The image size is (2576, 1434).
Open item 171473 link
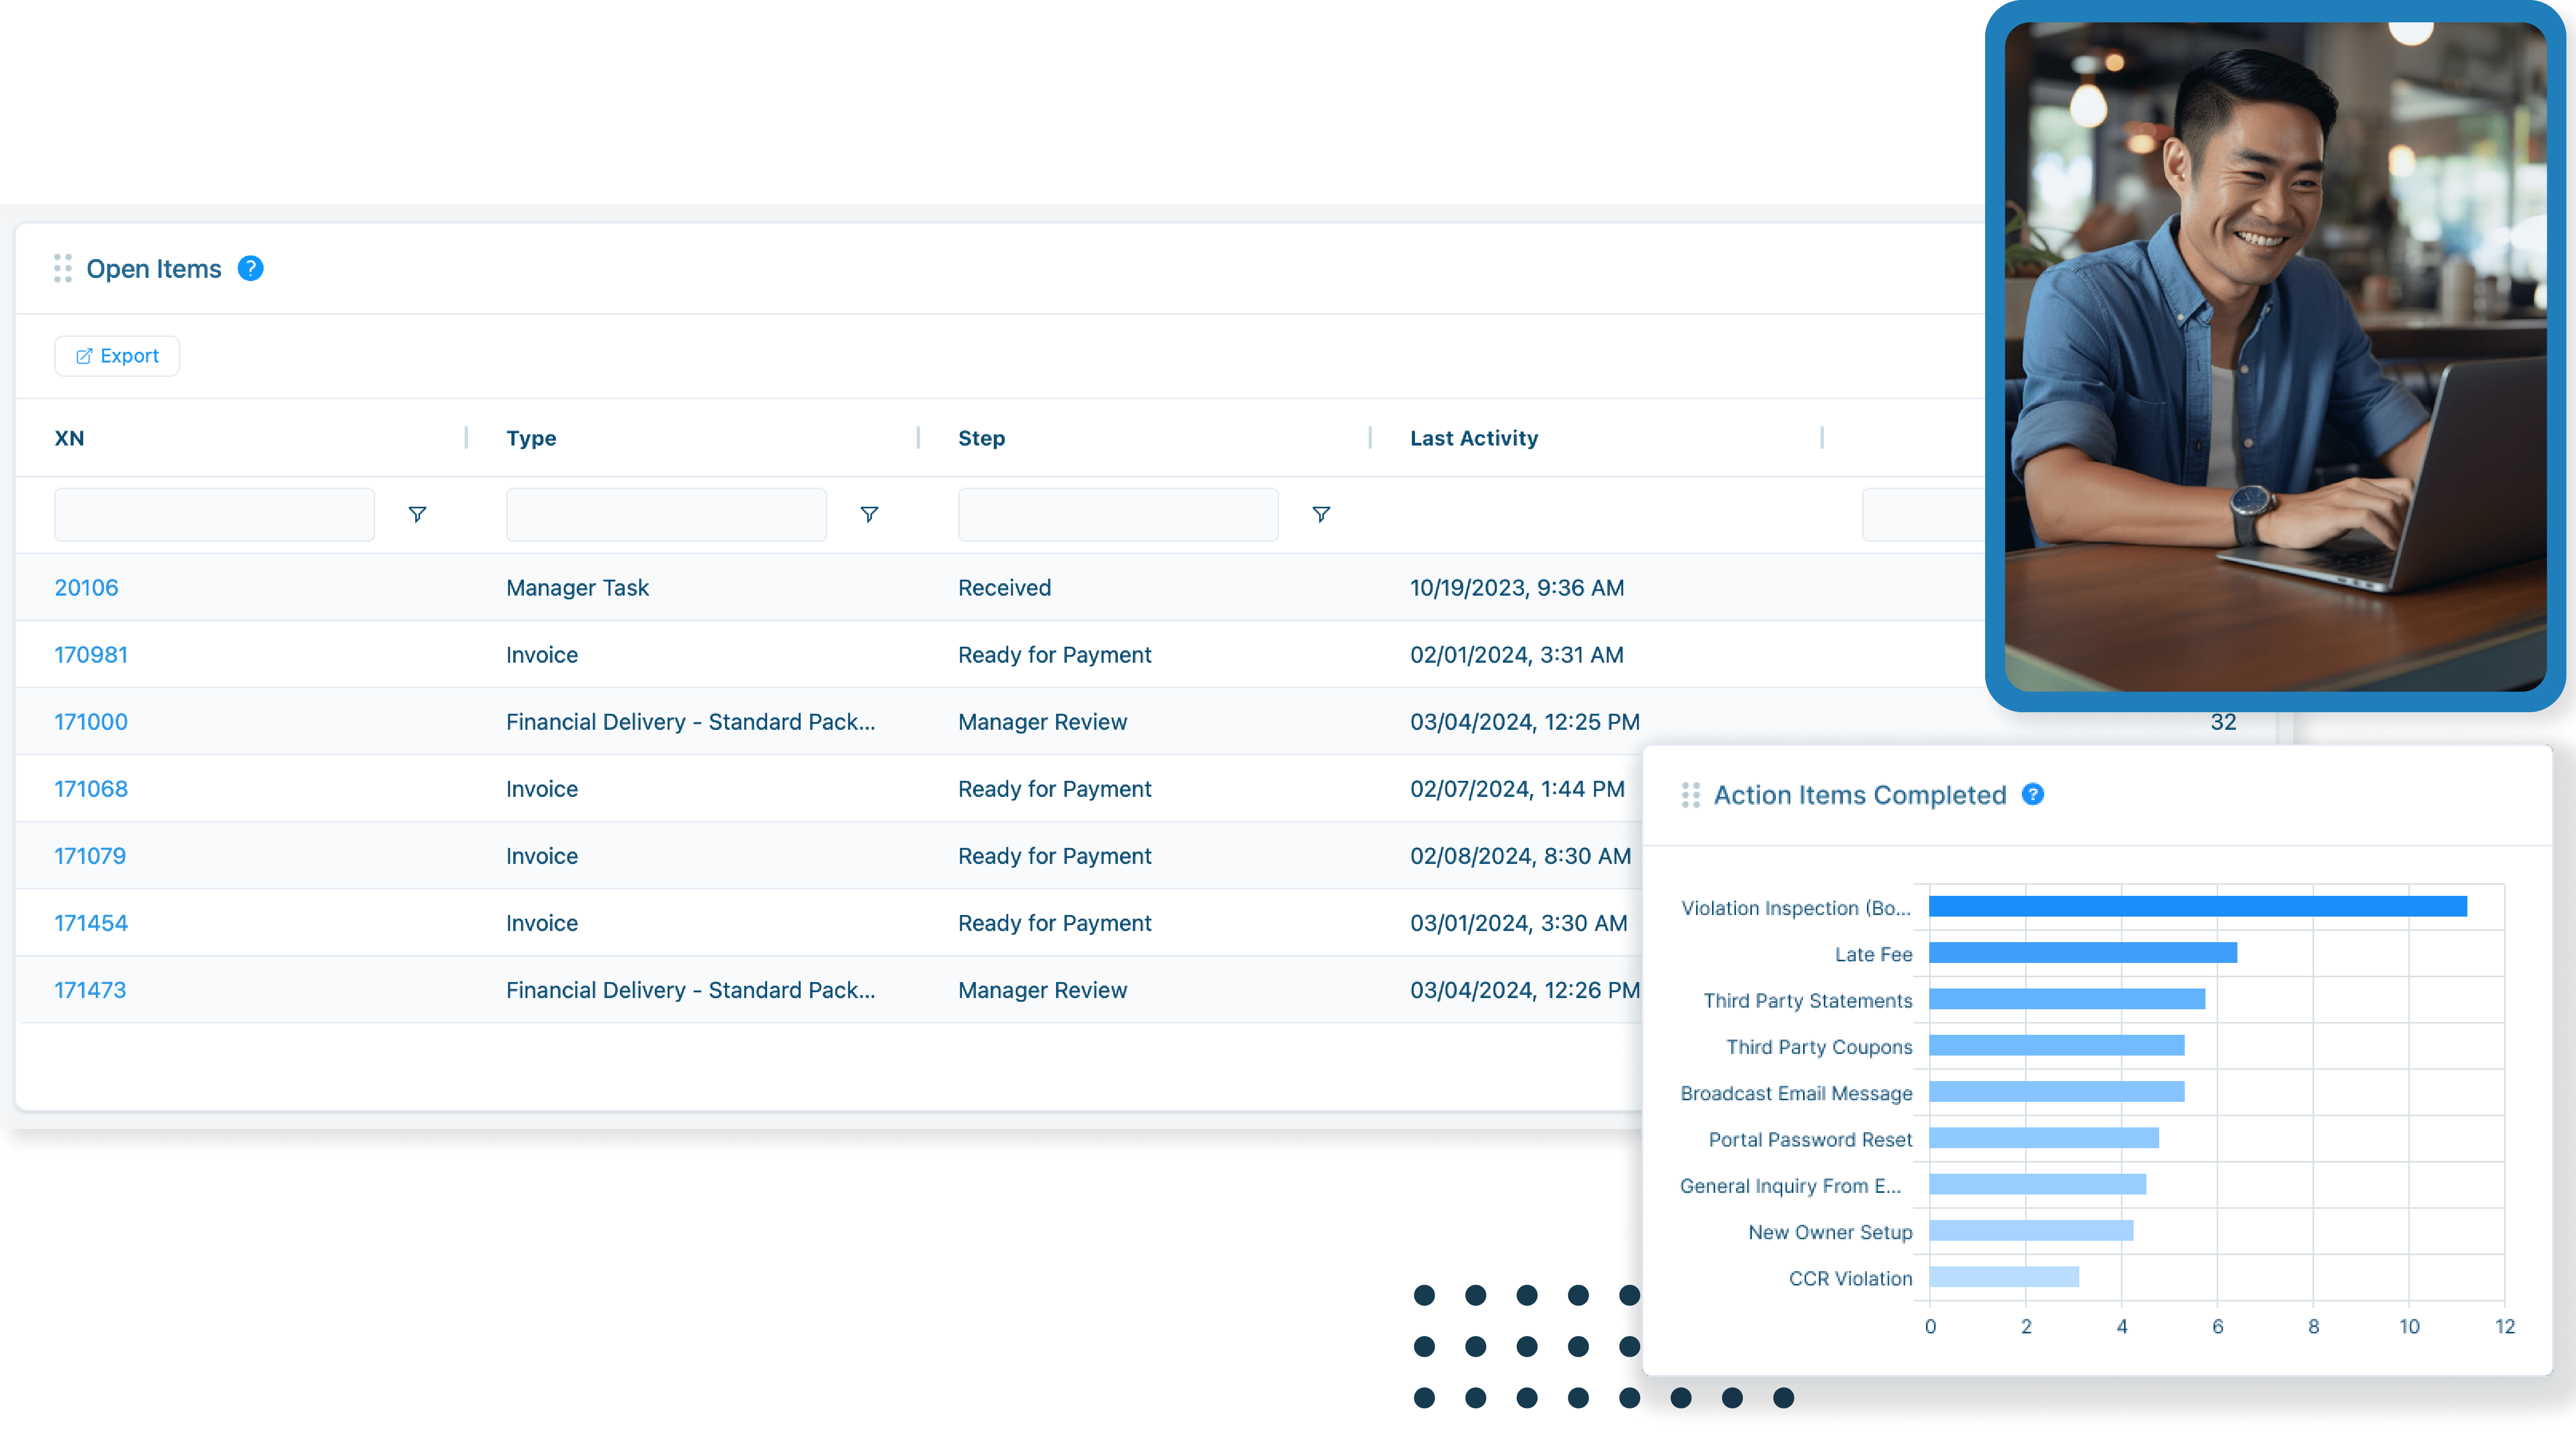(x=90, y=989)
